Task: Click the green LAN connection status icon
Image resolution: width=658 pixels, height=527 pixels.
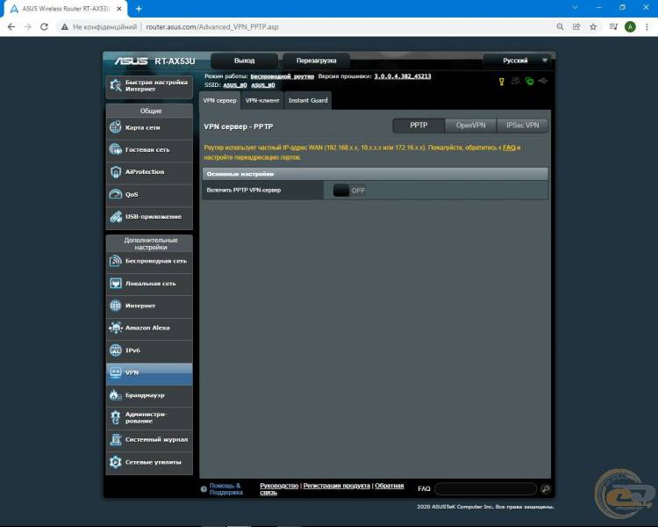Action: (x=530, y=81)
